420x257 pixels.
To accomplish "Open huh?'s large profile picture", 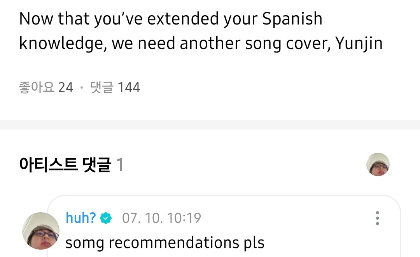I will pyautogui.click(x=41, y=231).
